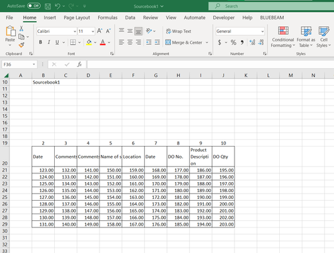Apply yellow fill color bucket
334x253 pixels.
89,42
